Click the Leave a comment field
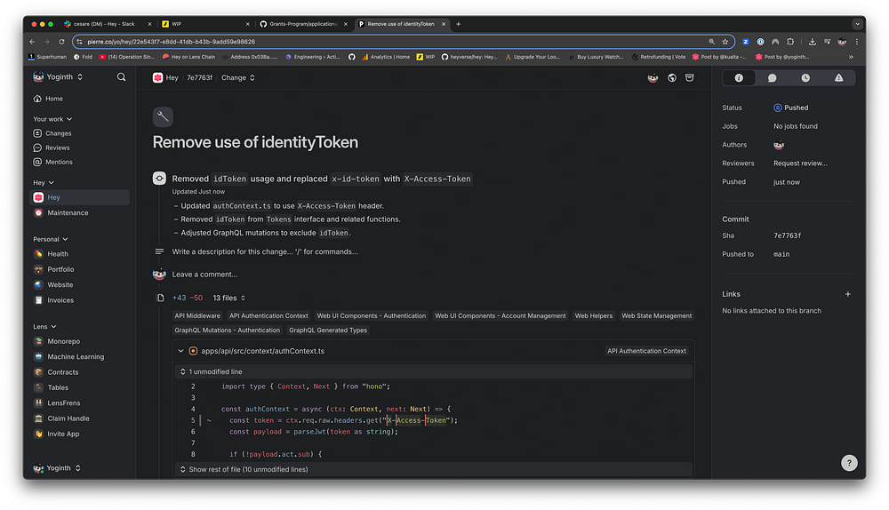 [x=205, y=275]
